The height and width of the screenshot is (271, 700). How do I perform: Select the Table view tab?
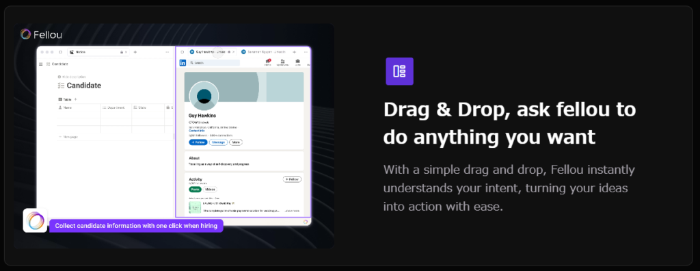[x=65, y=99]
